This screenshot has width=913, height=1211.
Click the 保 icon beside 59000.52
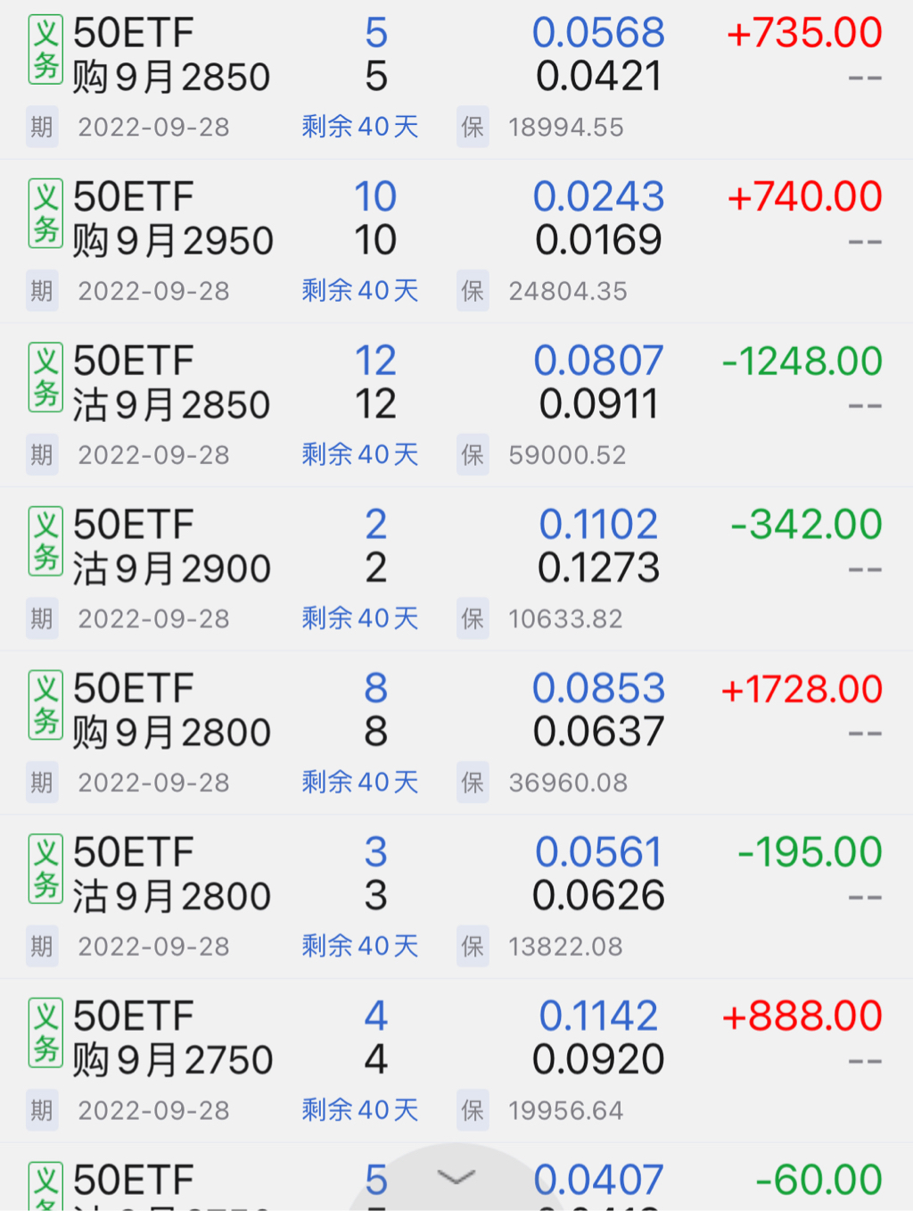coord(473,455)
